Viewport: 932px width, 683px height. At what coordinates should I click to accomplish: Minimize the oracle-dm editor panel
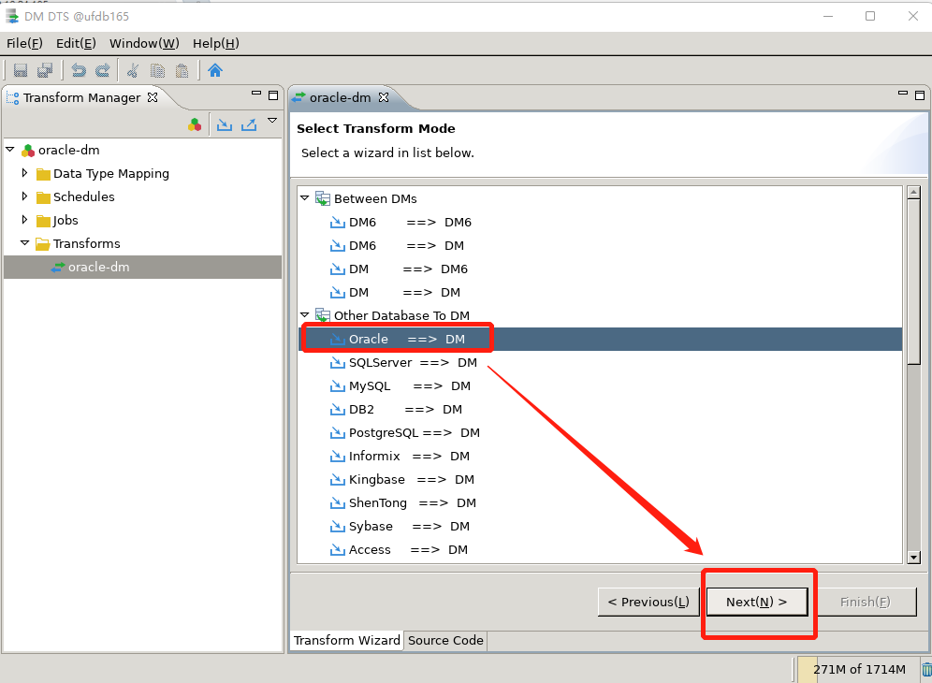pyautogui.click(x=903, y=94)
